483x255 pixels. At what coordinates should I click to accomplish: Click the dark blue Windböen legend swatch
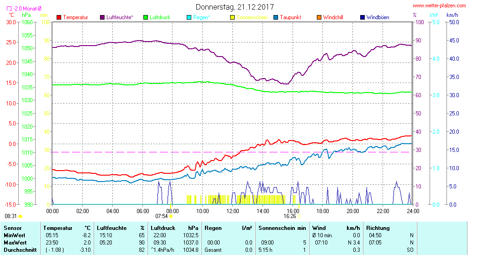pos(362,17)
